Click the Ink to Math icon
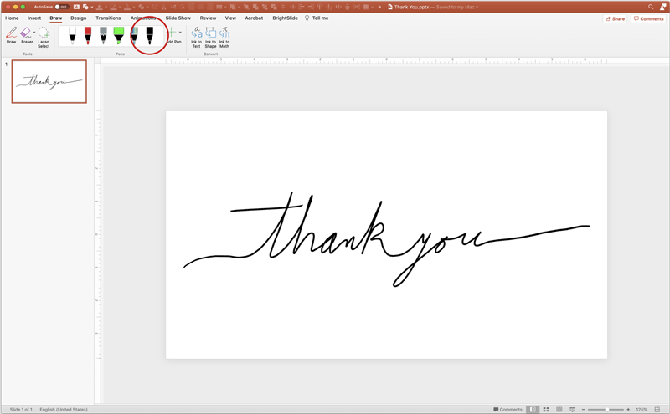 point(224,37)
